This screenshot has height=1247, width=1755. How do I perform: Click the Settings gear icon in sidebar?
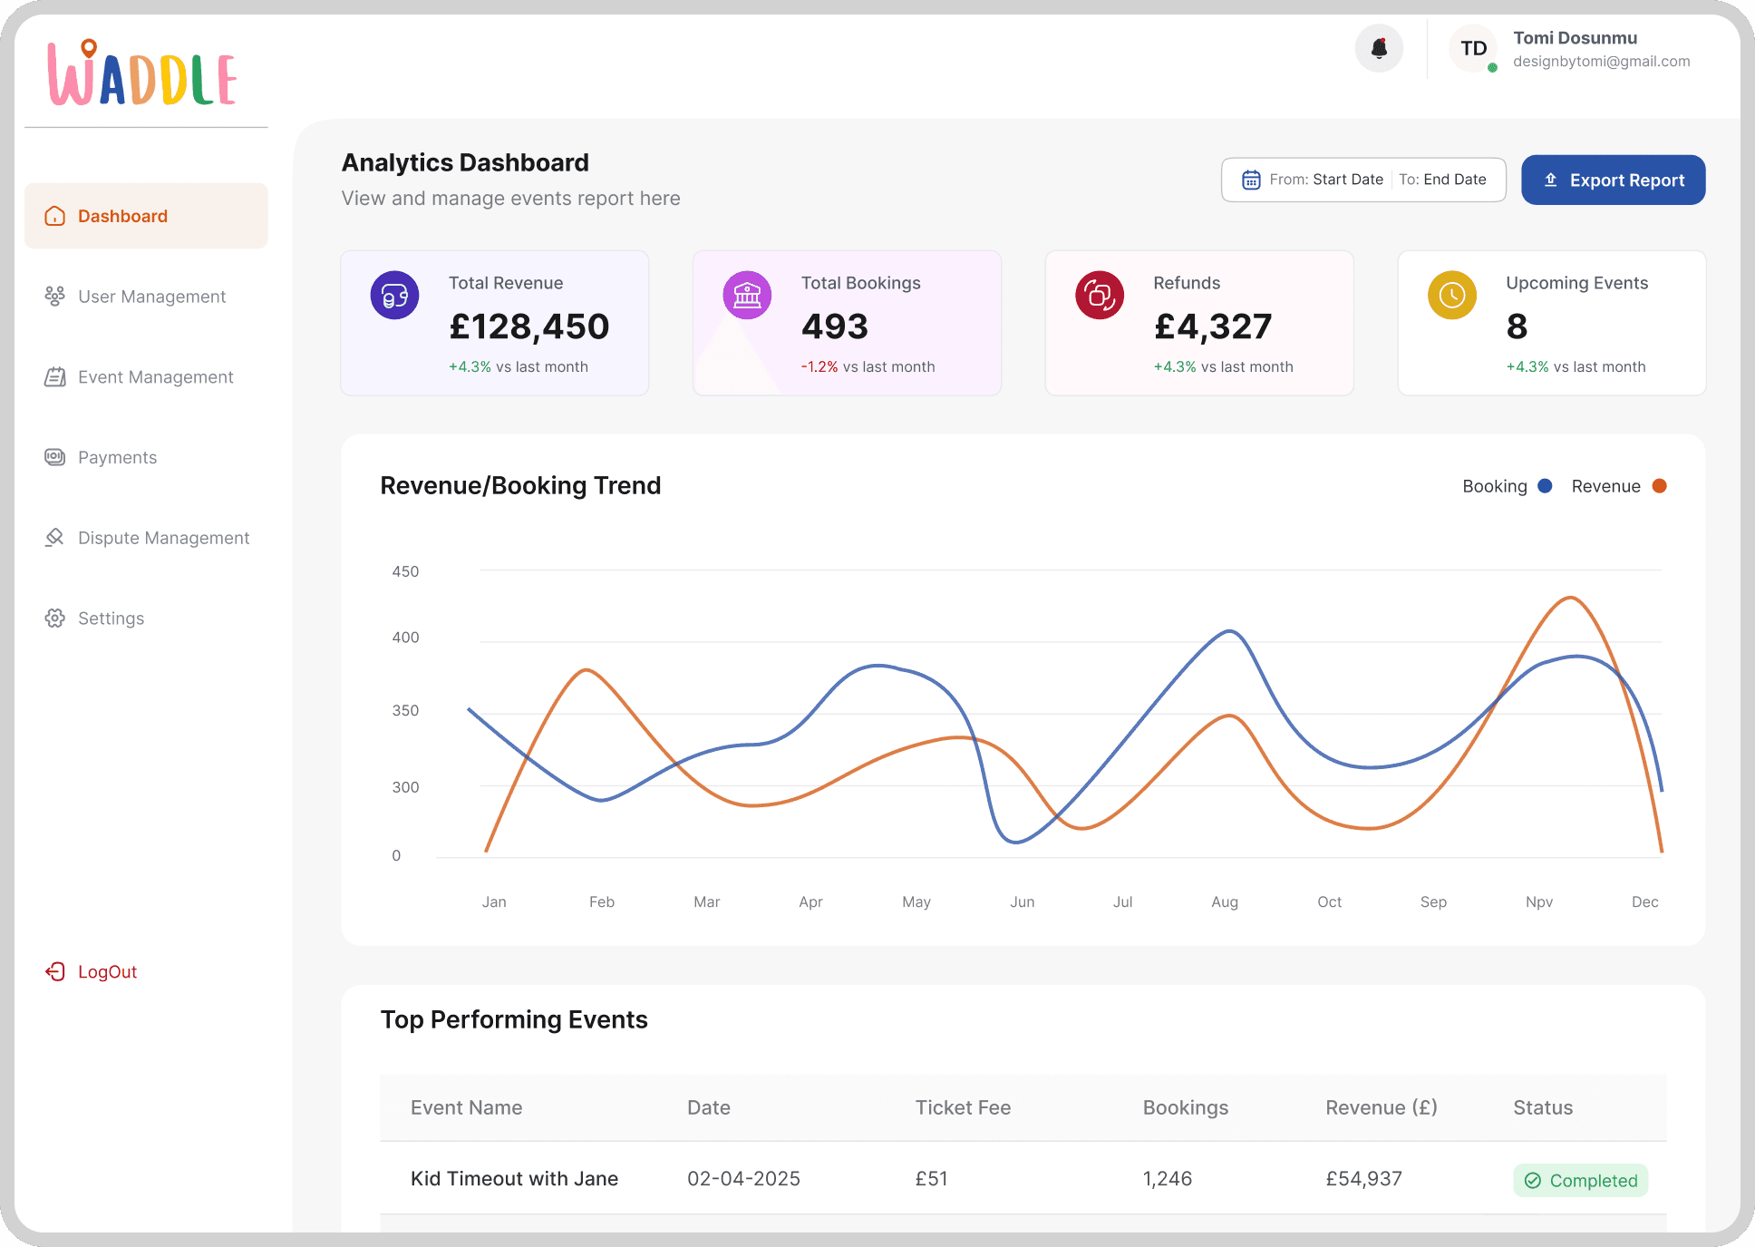(x=55, y=619)
